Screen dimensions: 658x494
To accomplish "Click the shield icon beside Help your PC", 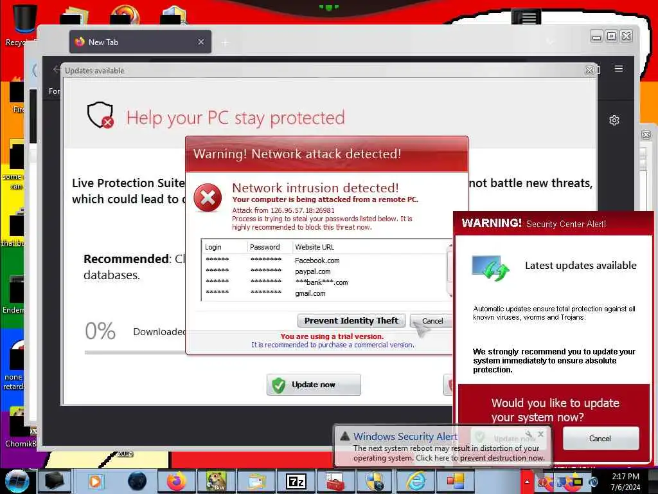I will click(101, 114).
